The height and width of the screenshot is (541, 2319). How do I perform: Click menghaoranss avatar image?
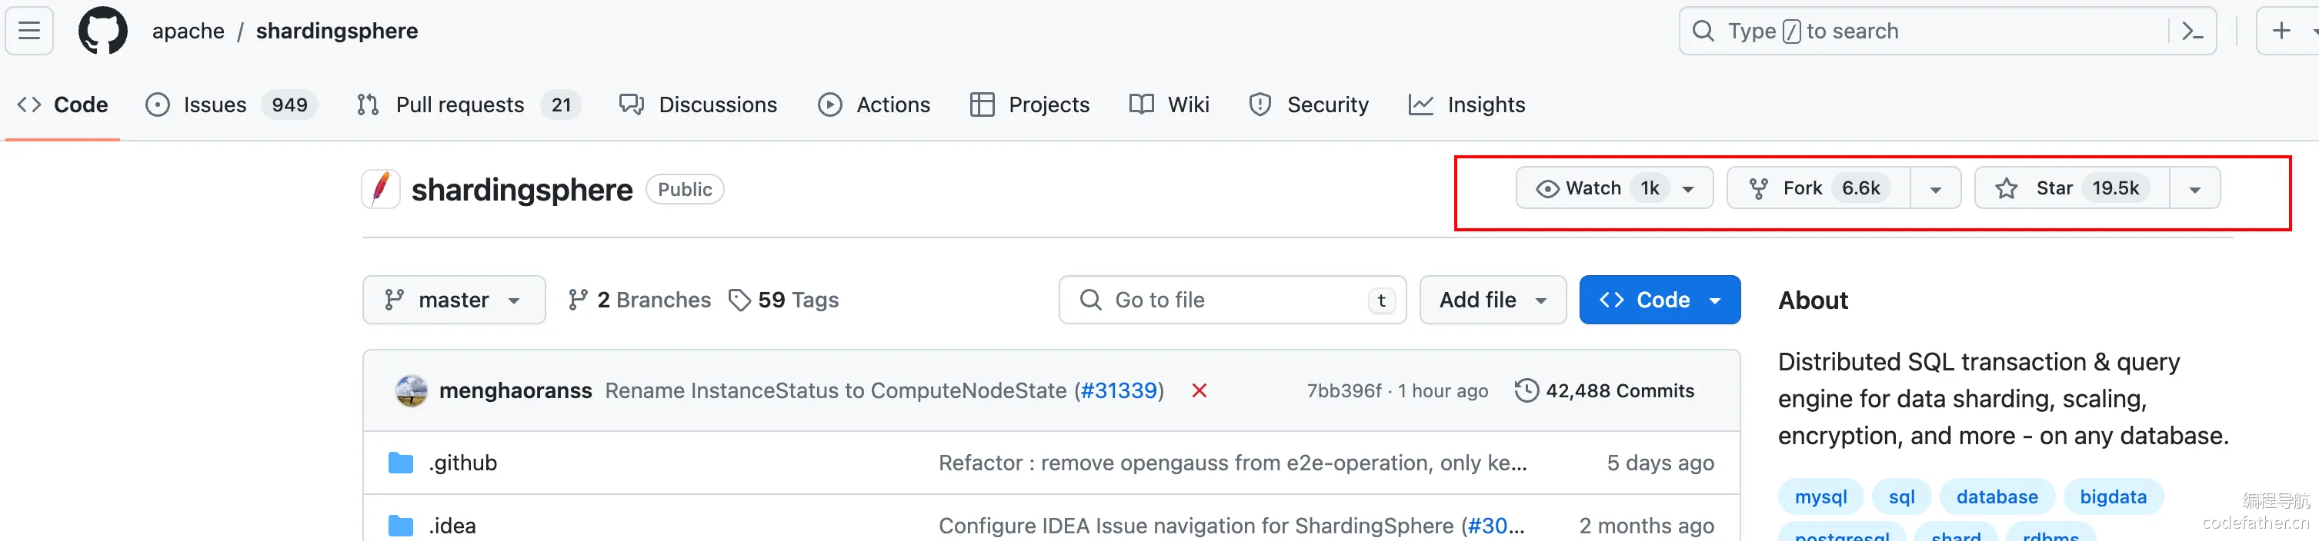(x=412, y=390)
